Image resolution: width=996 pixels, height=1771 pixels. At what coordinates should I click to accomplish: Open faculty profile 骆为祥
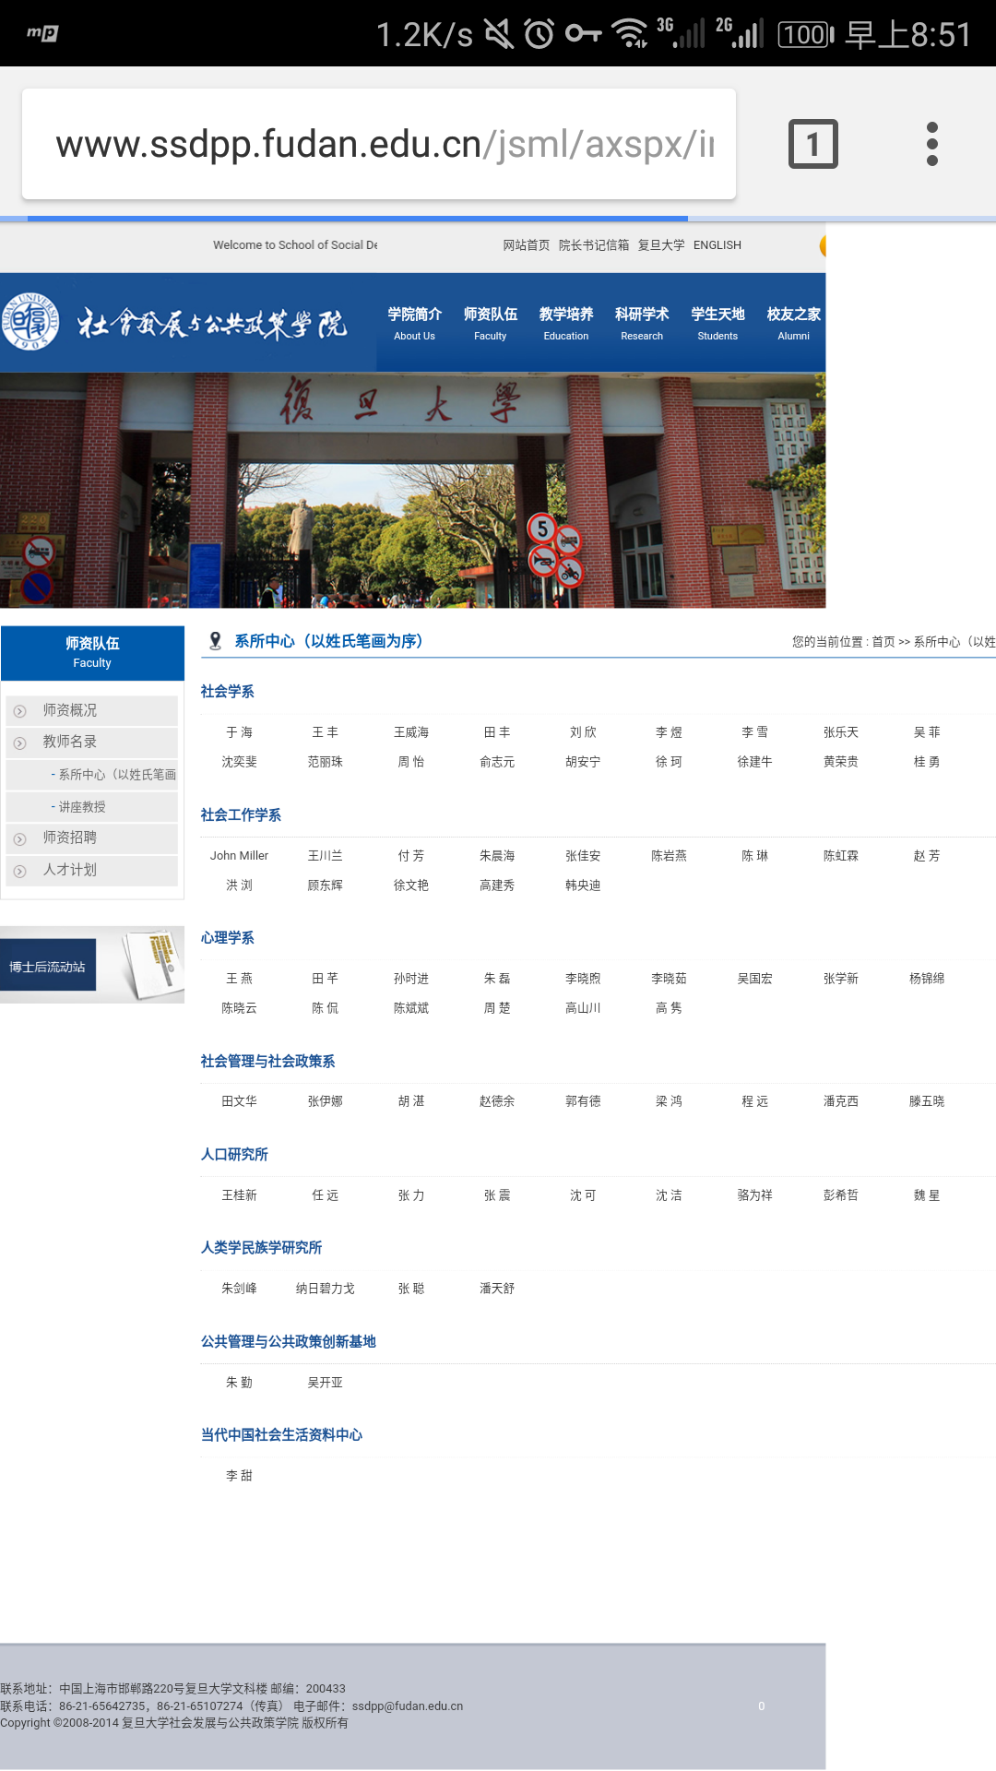point(755,1195)
